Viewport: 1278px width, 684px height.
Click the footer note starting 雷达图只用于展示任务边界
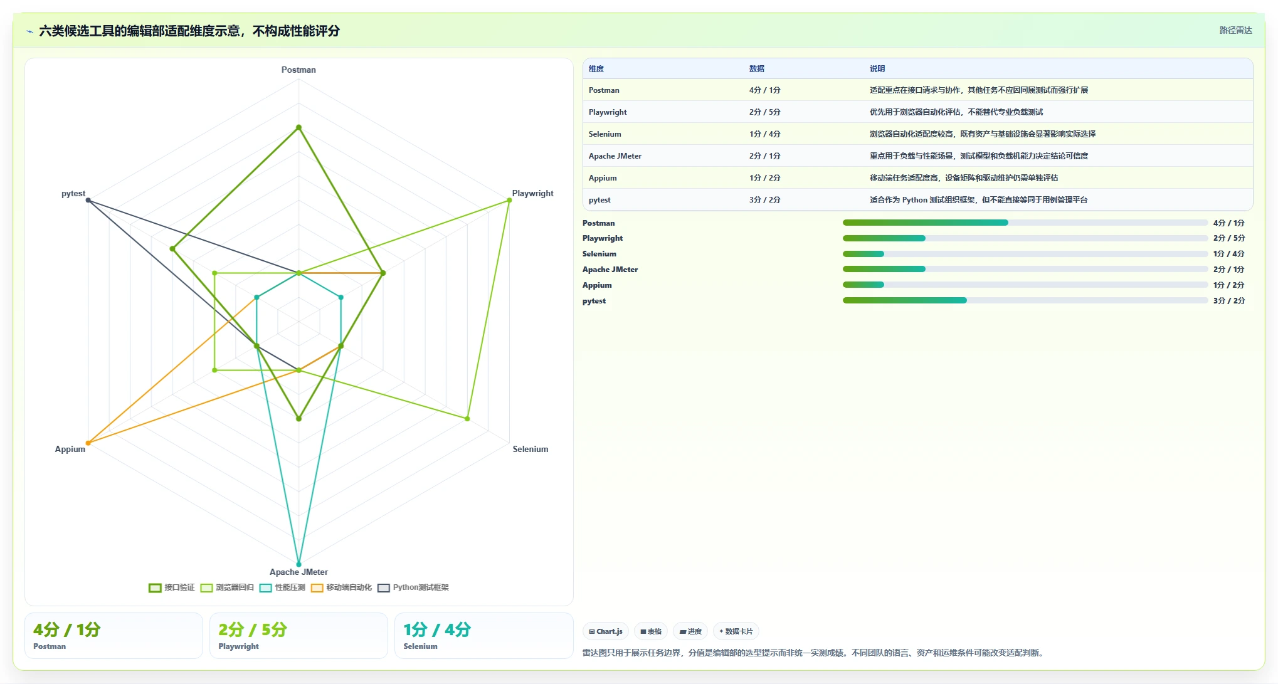click(x=814, y=653)
